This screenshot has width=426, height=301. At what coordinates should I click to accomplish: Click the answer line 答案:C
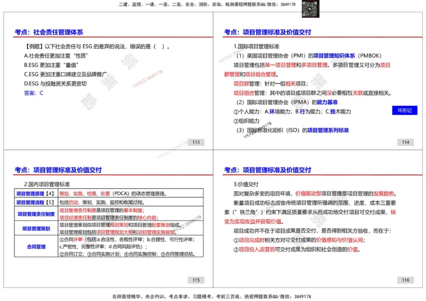(34, 93)
